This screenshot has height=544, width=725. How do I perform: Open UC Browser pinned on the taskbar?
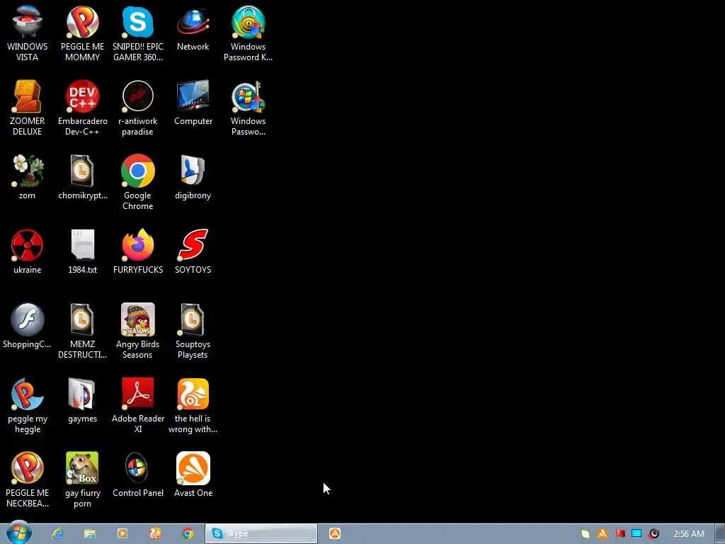[155, 533]
